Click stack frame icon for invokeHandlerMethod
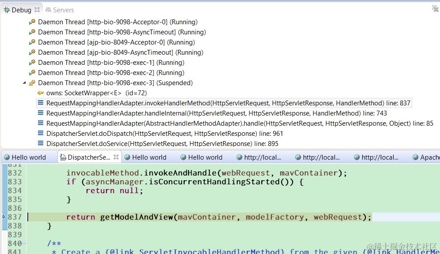 pos(41,103)
